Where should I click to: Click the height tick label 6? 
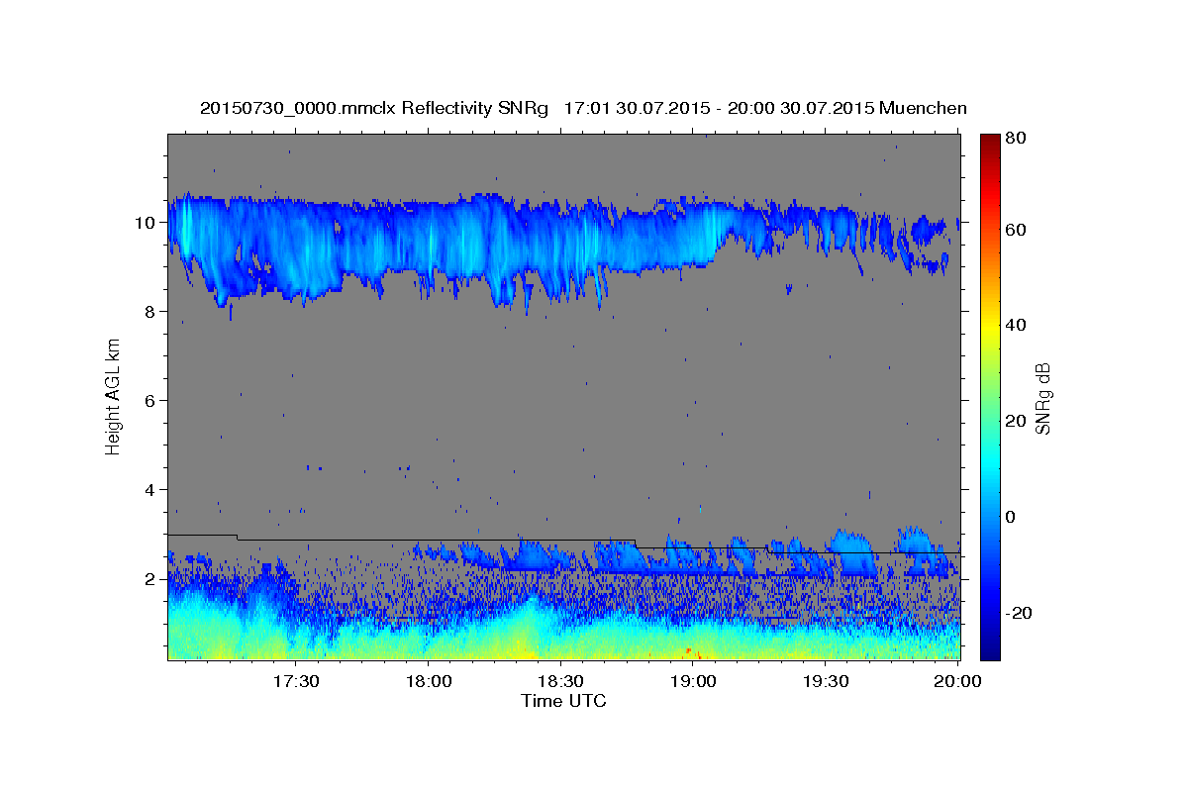pos(151,400)
